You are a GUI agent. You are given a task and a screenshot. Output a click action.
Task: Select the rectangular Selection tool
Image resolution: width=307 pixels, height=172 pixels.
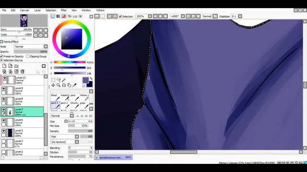[x=53, y=80]
